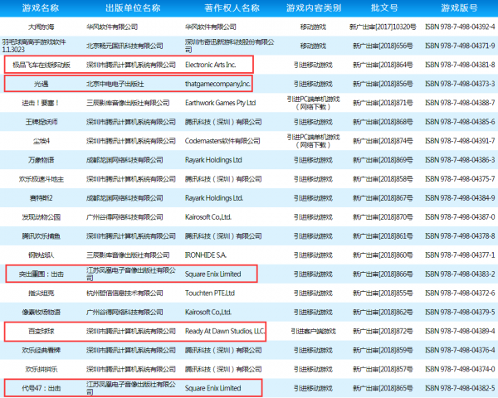Click ISBN 978-7-498-04392-4 cell
The width and height of the screenshot is (498, 398).
coord(460,27)
